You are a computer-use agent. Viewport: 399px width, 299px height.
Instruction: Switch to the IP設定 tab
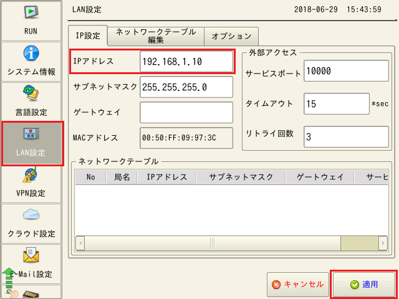click(x=88, y=36)
